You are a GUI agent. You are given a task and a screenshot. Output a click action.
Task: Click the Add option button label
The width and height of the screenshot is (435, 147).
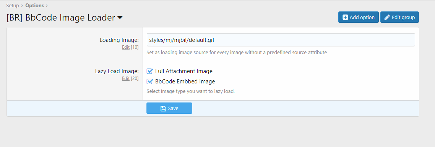click(362, 18)
